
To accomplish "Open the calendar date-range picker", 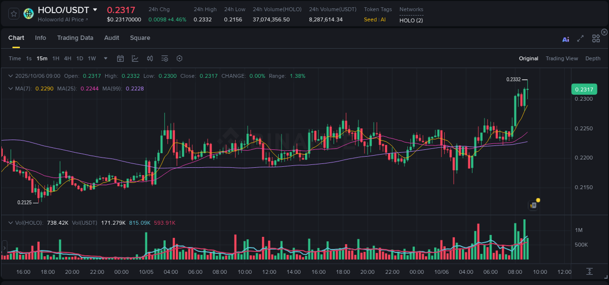I will point(120,58).
